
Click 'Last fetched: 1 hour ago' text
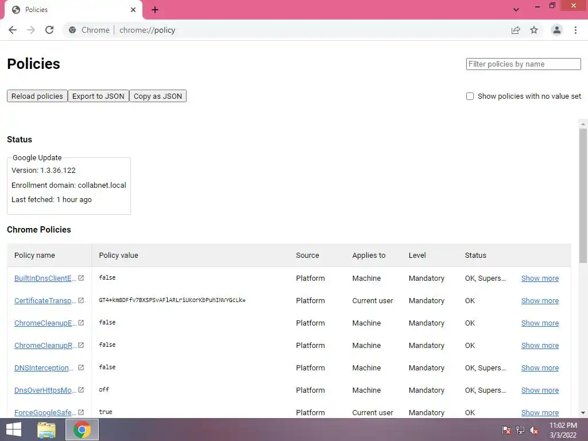51,199
